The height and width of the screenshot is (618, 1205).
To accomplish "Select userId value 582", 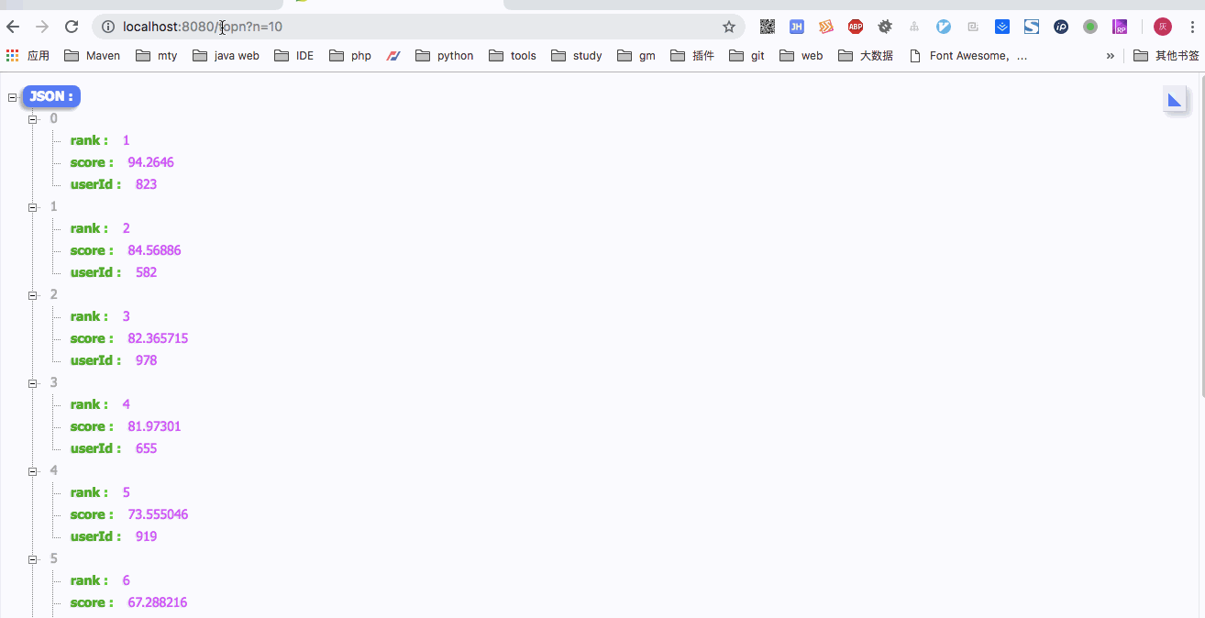I will coord(146,272).
